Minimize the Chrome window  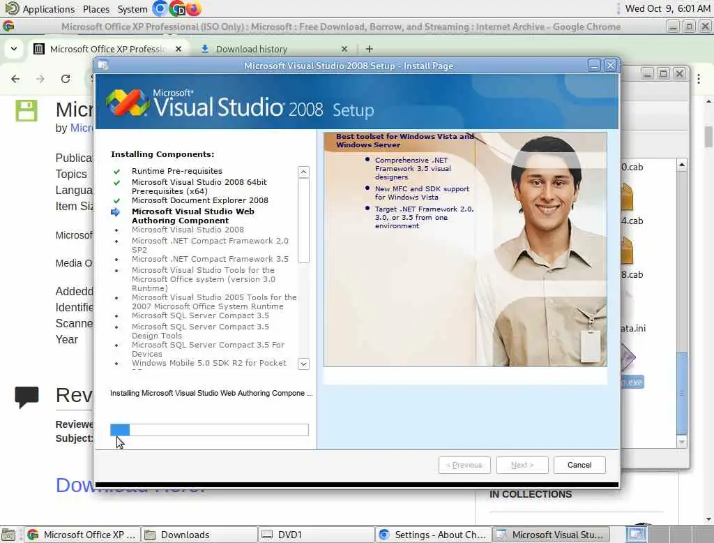tap(673, 27)
